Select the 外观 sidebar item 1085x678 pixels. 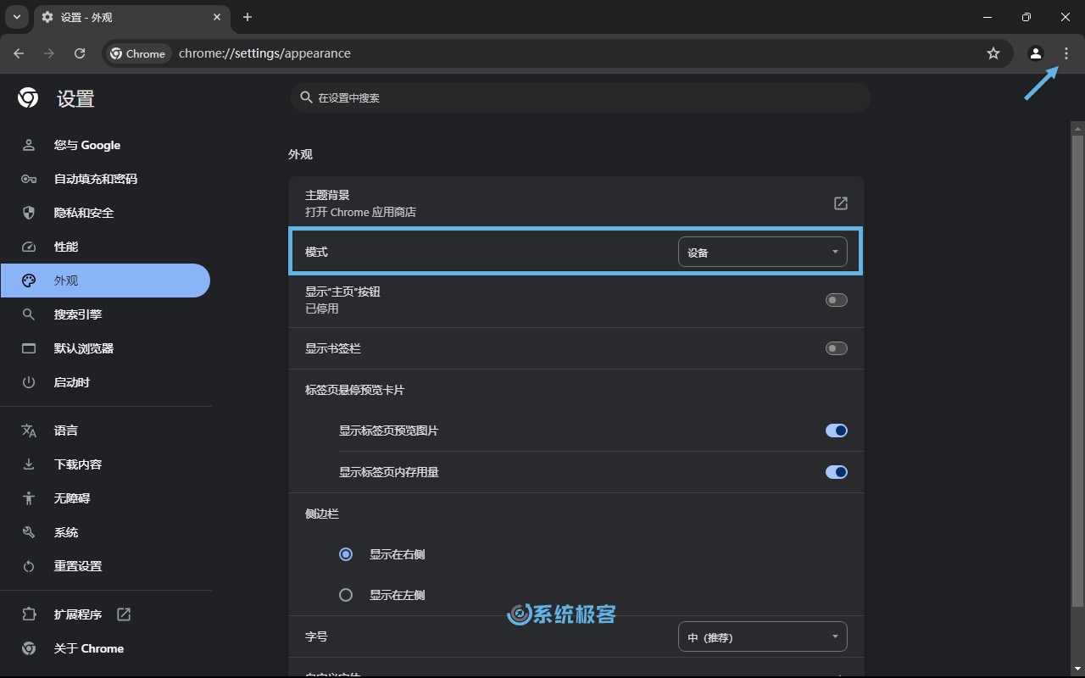point(105,281)
